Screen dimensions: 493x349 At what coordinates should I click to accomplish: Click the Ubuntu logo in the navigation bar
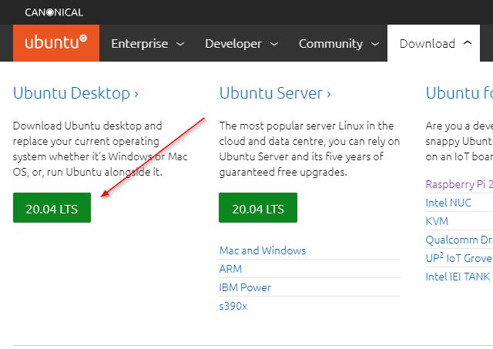56,43
